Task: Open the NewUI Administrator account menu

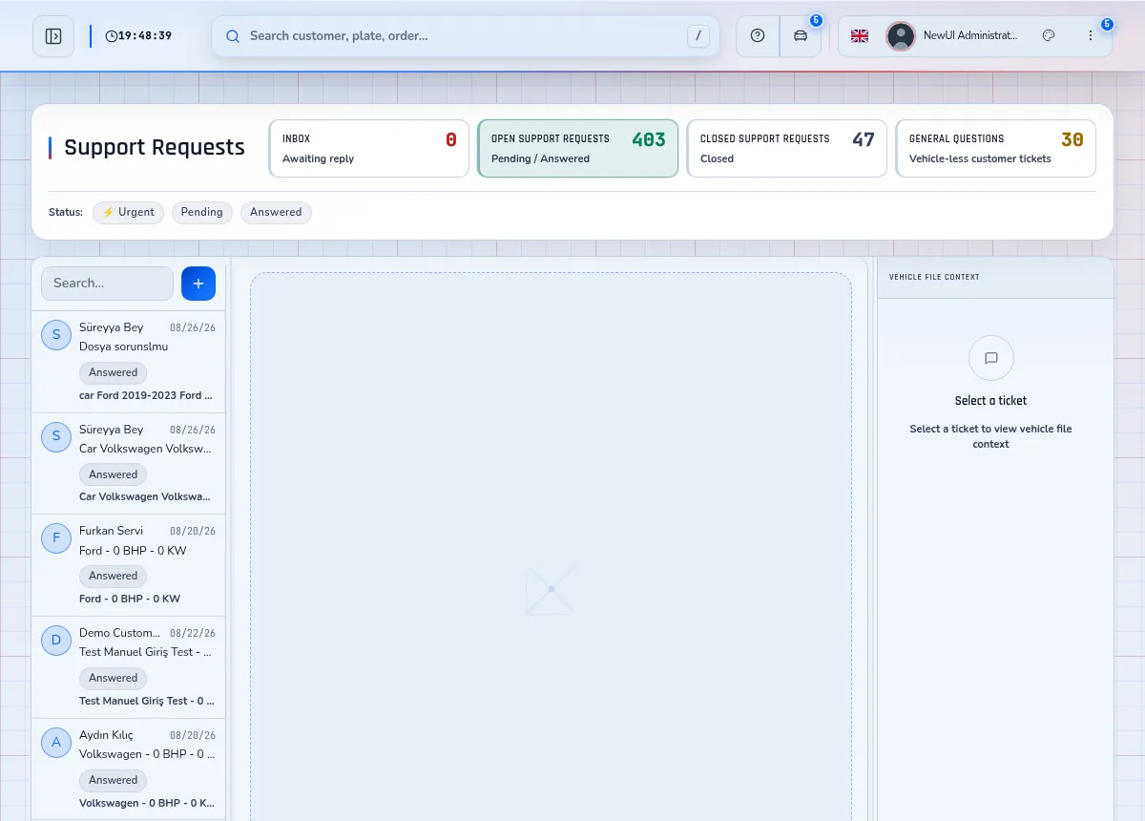Action: [x=970, y=36]
